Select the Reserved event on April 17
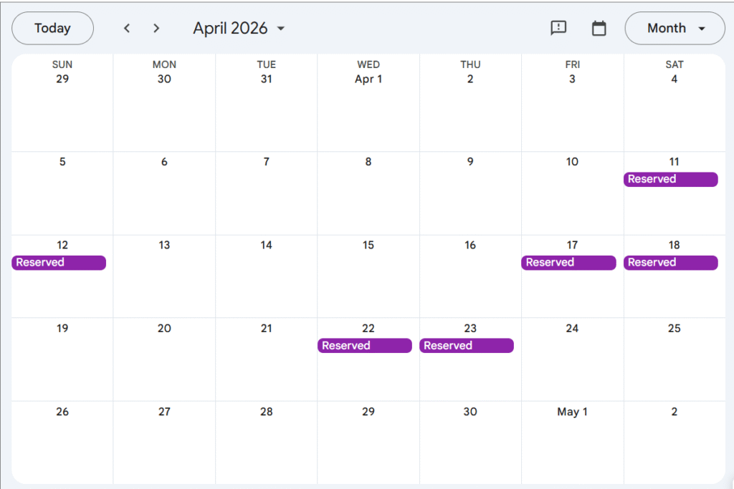 pos(568,263)
